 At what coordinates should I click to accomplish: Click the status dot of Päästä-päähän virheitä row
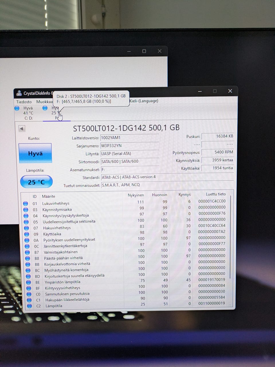[28, 258]
